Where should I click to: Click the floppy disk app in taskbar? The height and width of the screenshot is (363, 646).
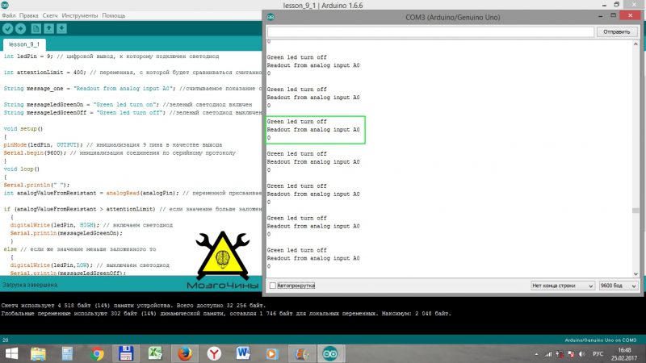126,353
